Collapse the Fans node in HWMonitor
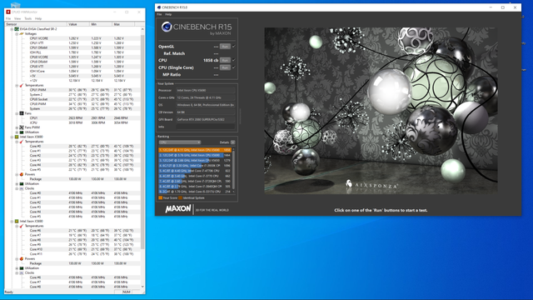Screen dimensions: 533x300 (x=17, y=113)
